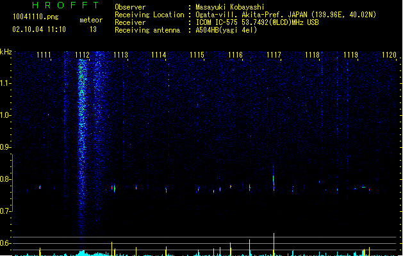Click the tallest yellow power spike at 1117
Viewport: 403px width, 256px height.
point(274,244)
